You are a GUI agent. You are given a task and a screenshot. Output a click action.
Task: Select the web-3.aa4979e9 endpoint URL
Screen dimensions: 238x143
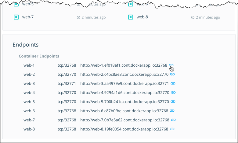click(124, 83)
